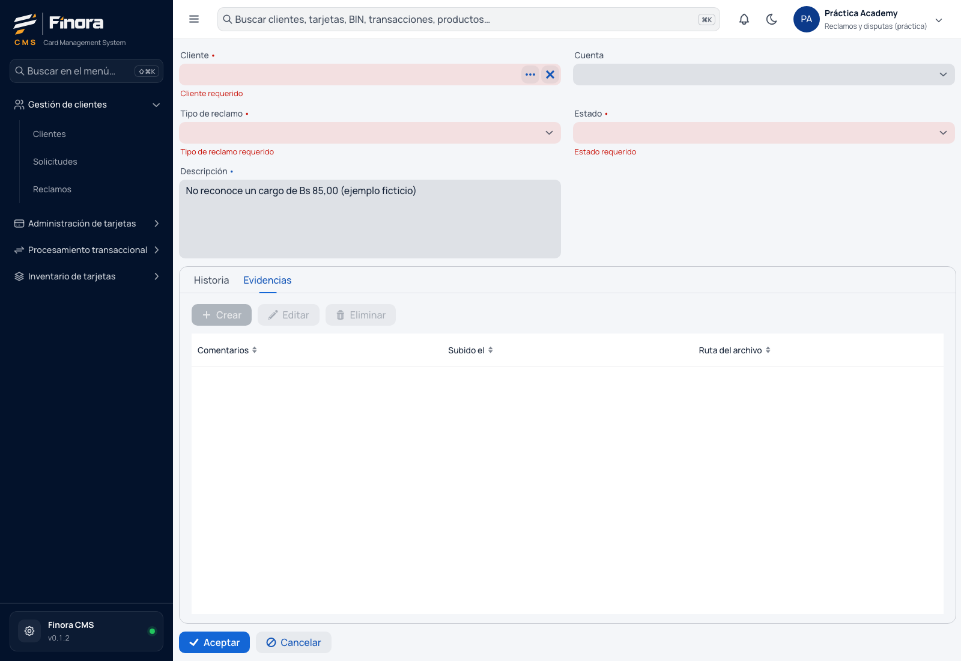Click the Procesamiento transaccional arrows icon

tap(19, 250)
